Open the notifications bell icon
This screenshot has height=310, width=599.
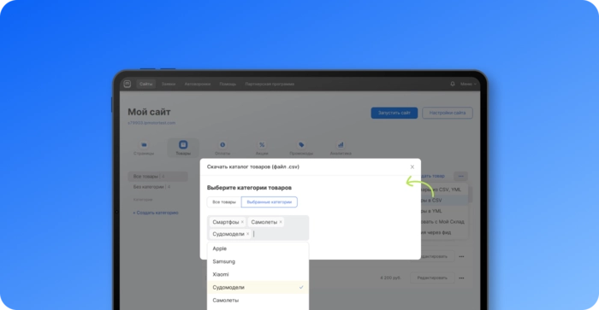pyautogui.click(x=453, y=84)
